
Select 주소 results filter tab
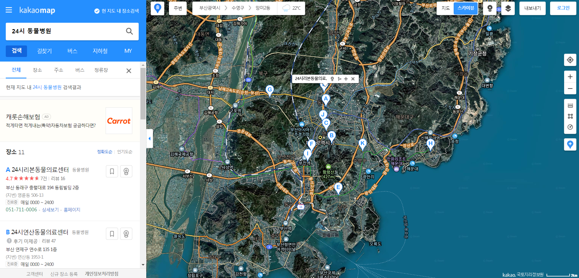point(59,70)
